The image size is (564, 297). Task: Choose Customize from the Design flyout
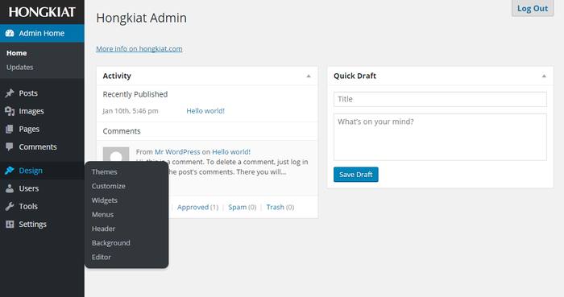[109, 186]
